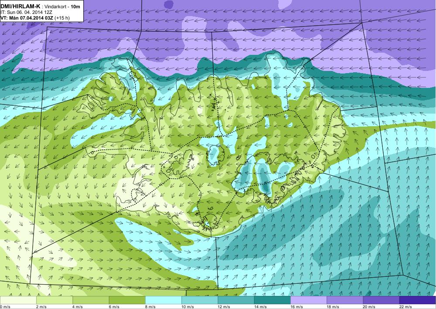The height and width of the screenshot is (309, 436).
Task: Click the purple swatch starting at 18 m/s
Action: 345,300
